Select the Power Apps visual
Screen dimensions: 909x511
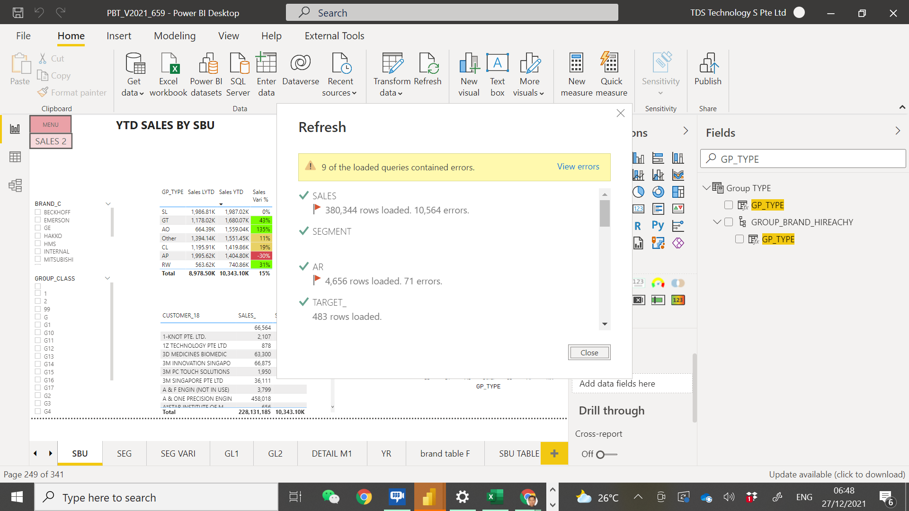[678, 243]
